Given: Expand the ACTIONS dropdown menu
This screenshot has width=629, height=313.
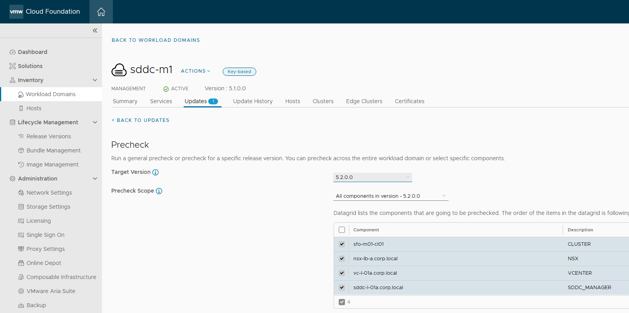Looking at the screenshot, I should pyautogui.click(x=195, y=71).
